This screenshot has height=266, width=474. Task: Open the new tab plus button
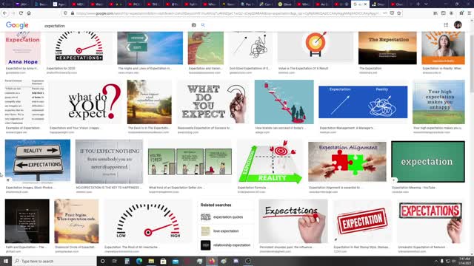click(x=418, y=4)
